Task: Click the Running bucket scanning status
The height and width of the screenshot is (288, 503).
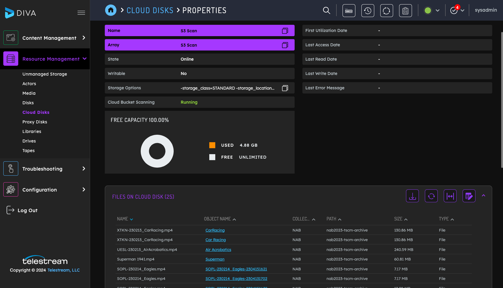Action: pyautogui.click(x=189, y=102)
